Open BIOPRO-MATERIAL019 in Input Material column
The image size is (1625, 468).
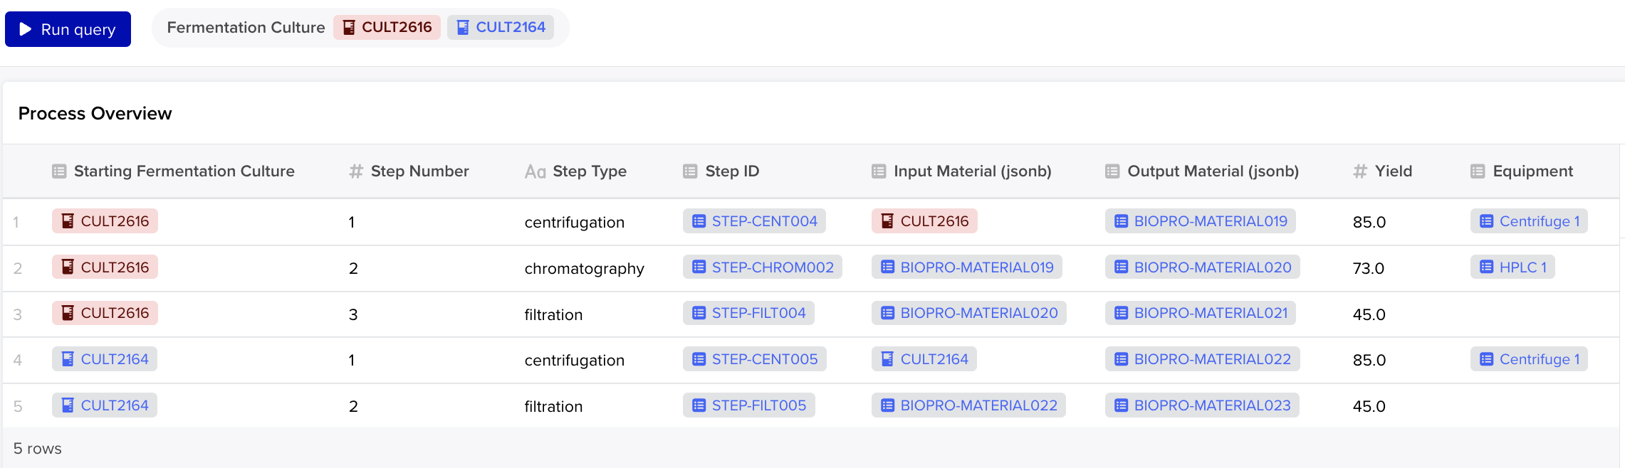point(967,267)
